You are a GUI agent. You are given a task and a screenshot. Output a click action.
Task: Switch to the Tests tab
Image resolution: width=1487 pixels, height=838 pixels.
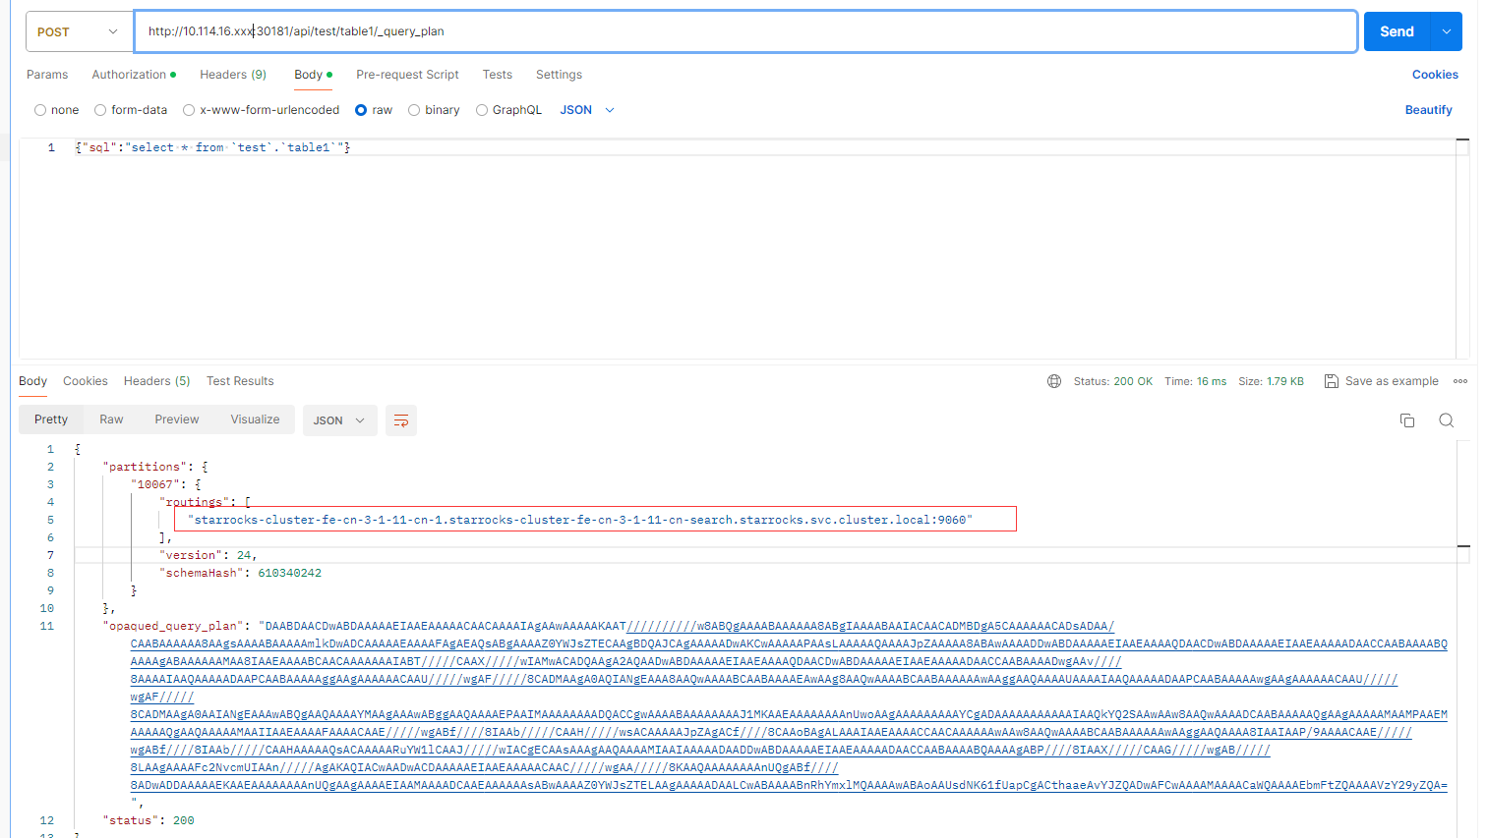(497, 75)
